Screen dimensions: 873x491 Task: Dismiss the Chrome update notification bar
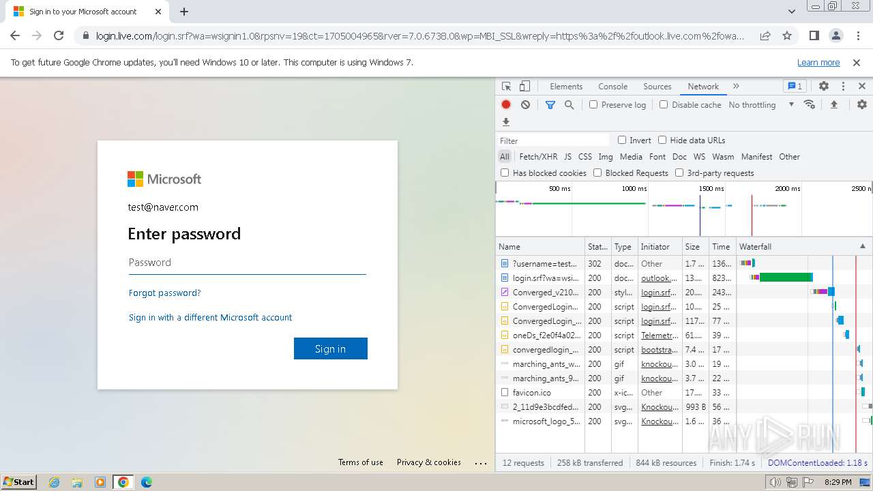click(857, 63)
